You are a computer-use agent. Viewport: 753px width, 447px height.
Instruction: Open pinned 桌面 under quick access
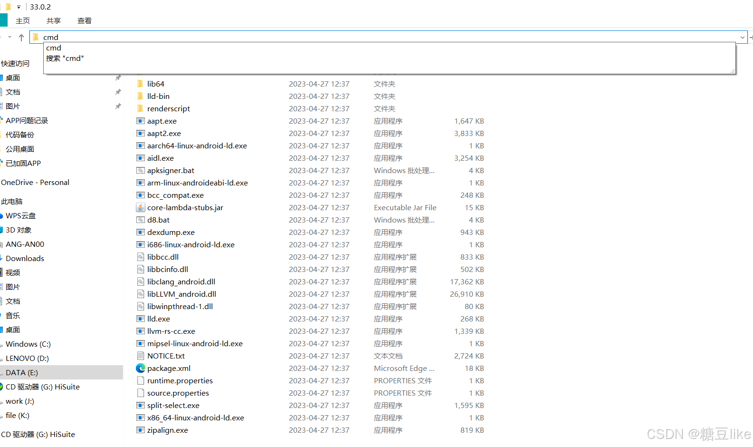pos(13,78)
